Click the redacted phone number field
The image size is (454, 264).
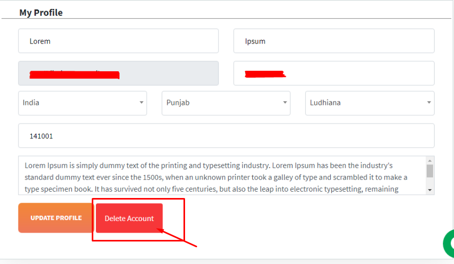pos(334,73)
